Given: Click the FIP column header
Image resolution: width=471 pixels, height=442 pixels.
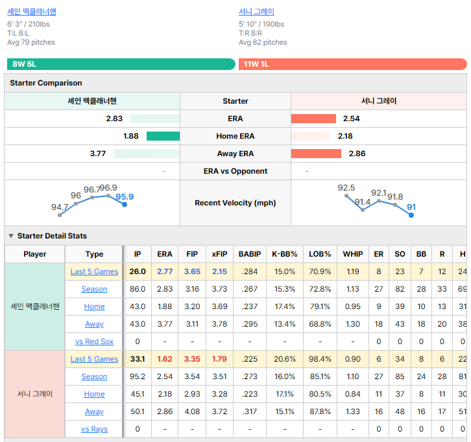Looking at the screenshot, I should tap(192, 254).
